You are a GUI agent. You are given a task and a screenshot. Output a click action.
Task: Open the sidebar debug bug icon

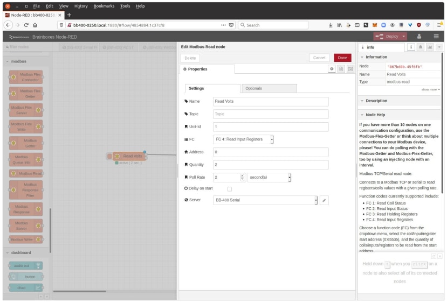(x=420, y=47)
